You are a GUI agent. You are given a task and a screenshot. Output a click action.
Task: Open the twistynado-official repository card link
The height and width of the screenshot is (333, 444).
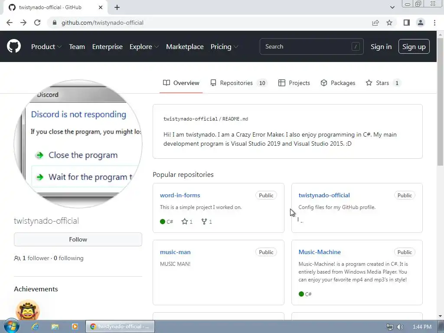pyautogui.click(x=324, y=196)
